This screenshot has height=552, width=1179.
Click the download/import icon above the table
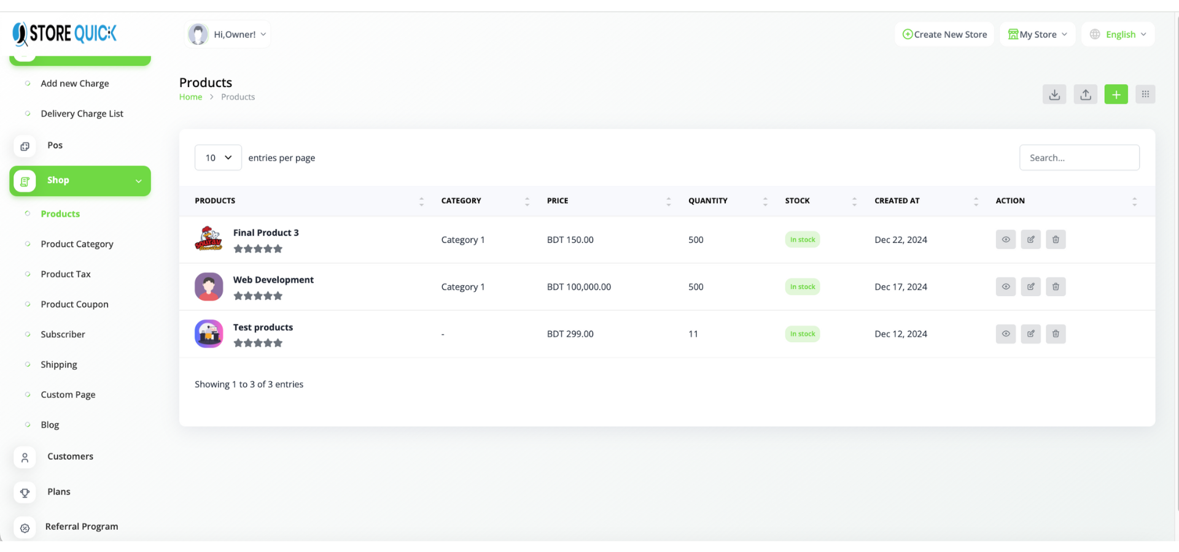(x=1054, y=94)
